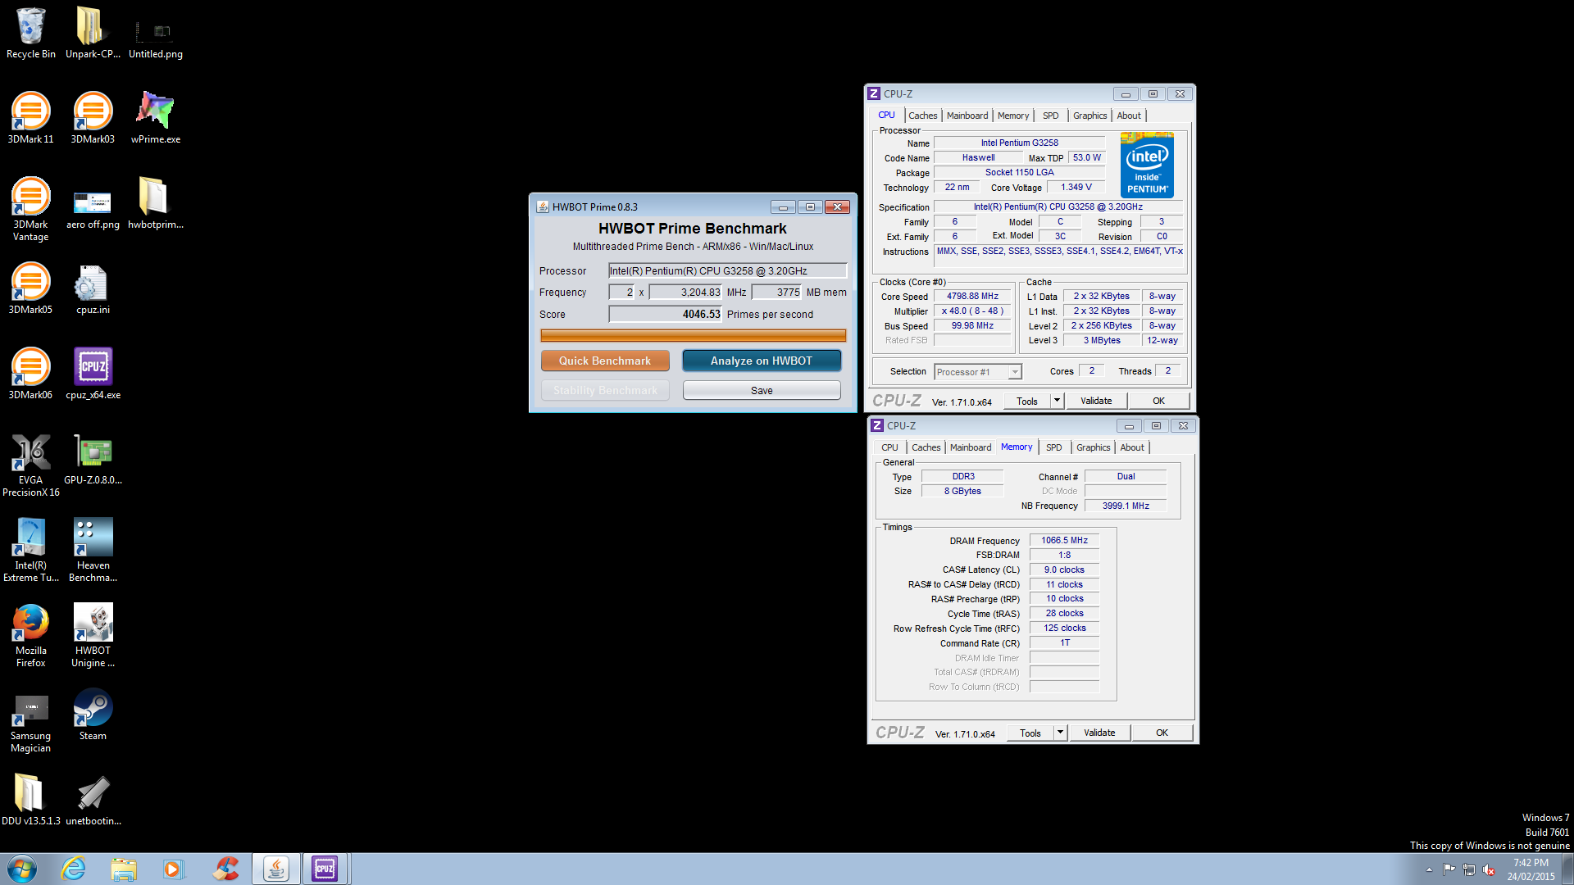Select the cpuz.ini file icon
This screenshot has width=1574, height=885.
pyautogui.click(x=93, y=288)
